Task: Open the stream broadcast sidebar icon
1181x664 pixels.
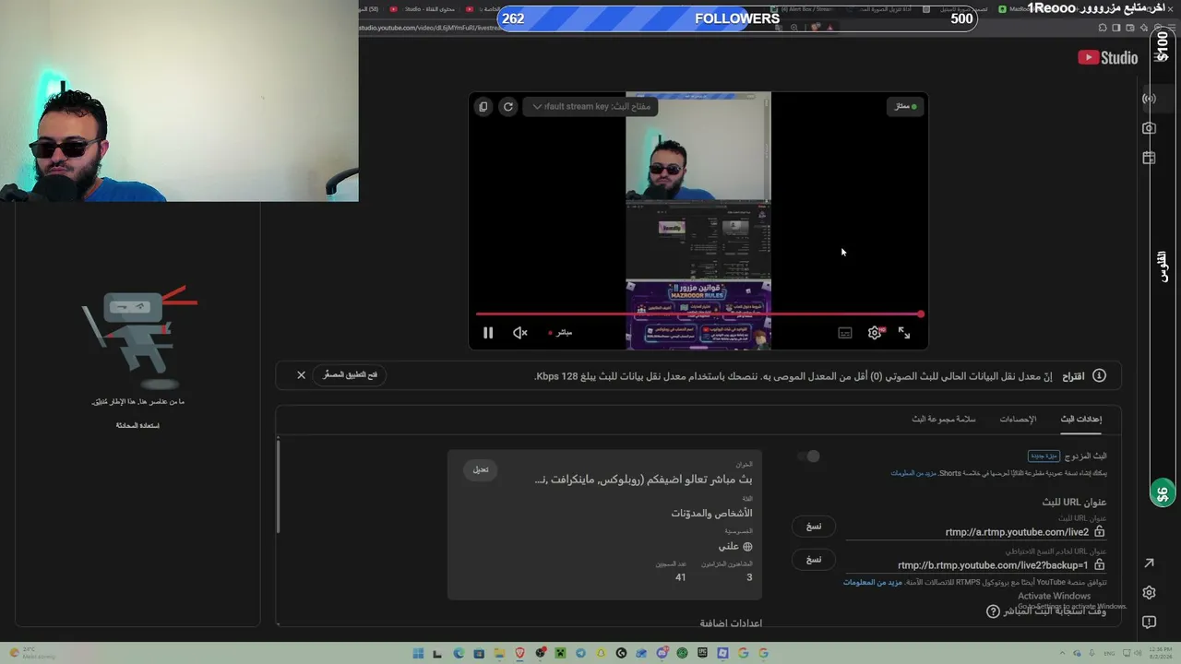Action: [1149, 99]
